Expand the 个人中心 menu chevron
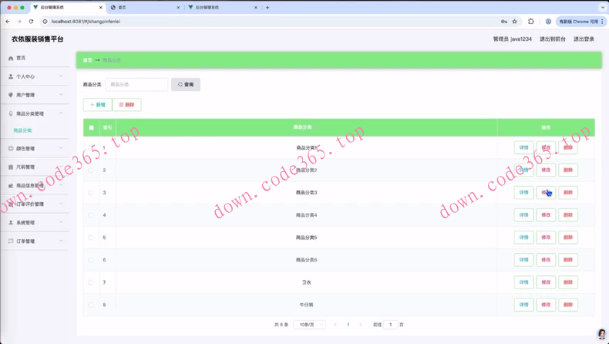Screen dimensions: 609x344 point(61,76)
